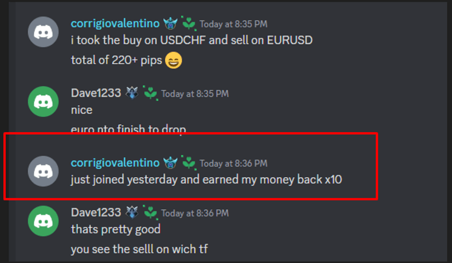Click role badge icon in the 8:36 corrigiovalentino message
Image resolution: width=452 pixels, height=263 pixels.
170,163
